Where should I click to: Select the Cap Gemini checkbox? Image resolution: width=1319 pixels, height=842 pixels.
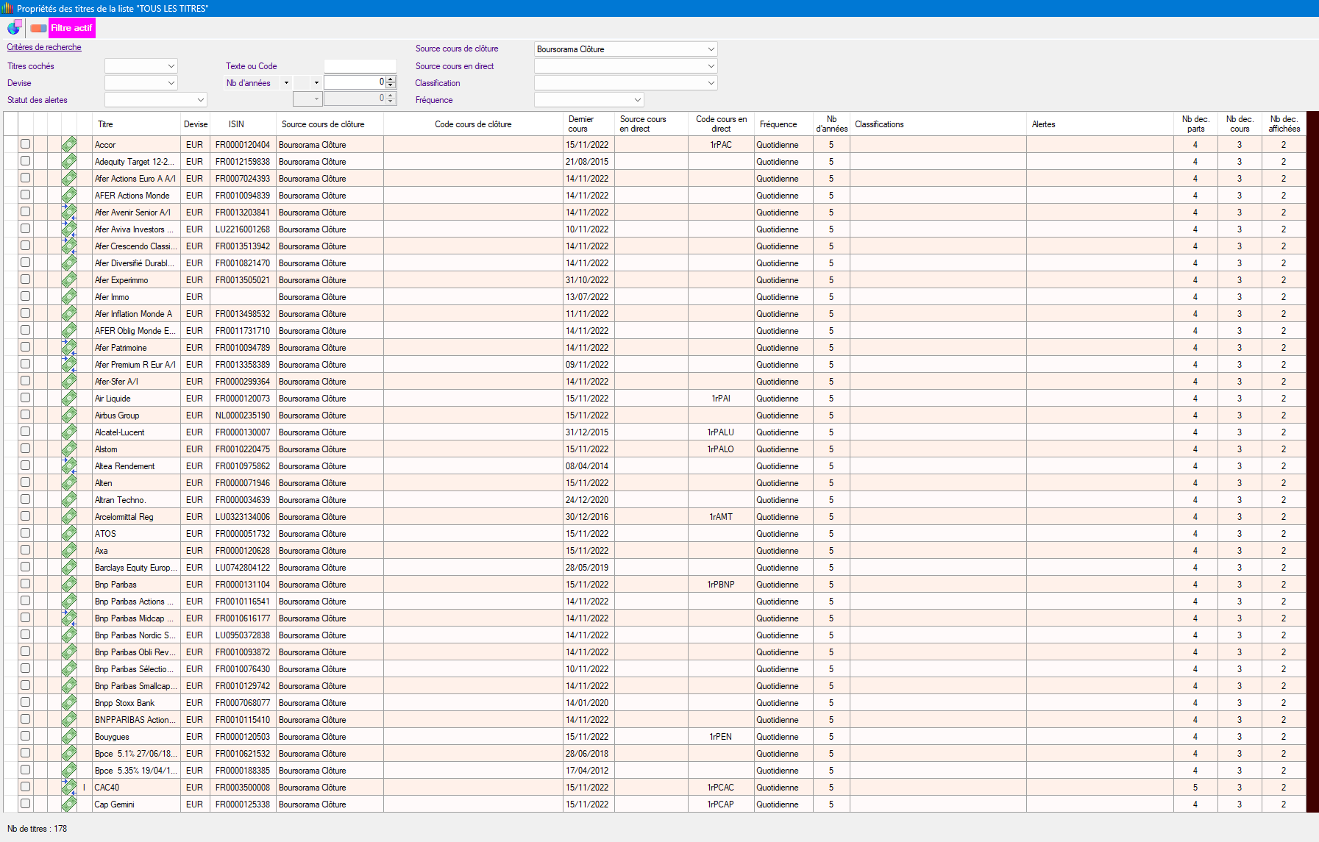tap(25, 804)
